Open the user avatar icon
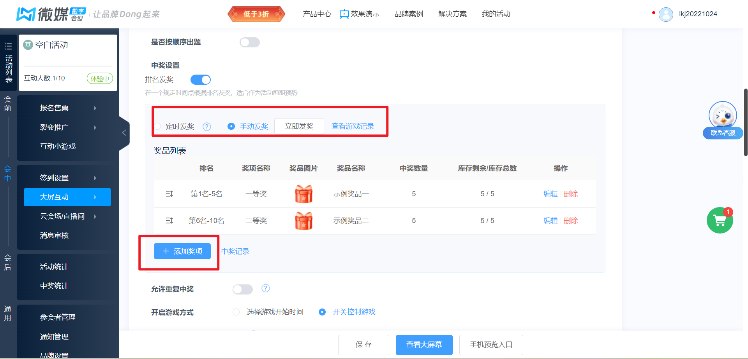 (666, 14)
